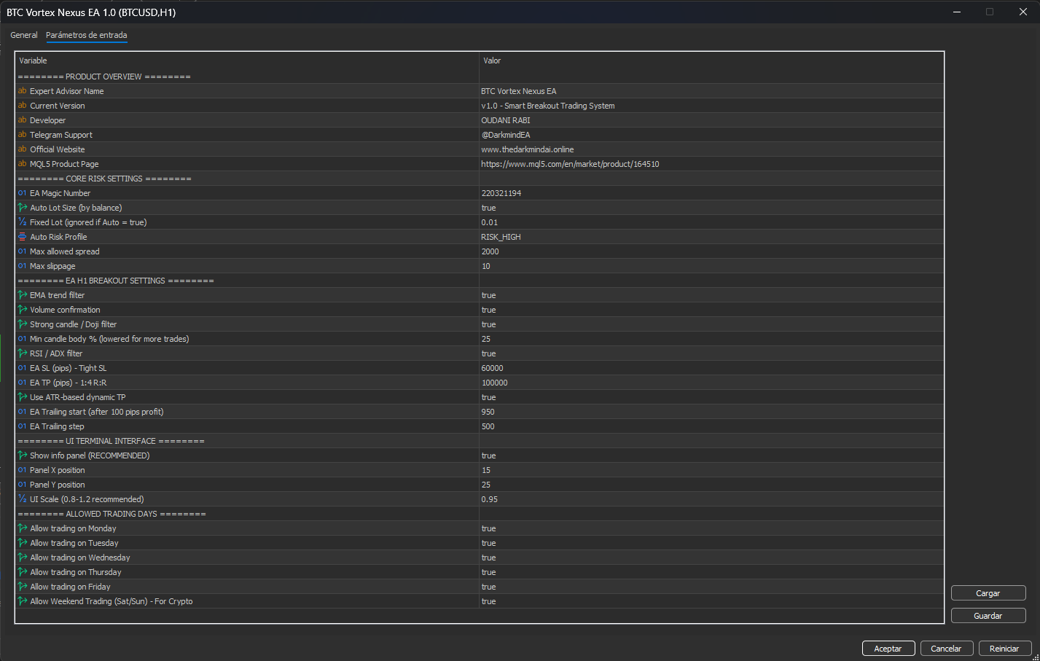Viewport: 1040px width, 661px height.
Task: Select the Panel Y position value 25
Action: pos(486,485)
